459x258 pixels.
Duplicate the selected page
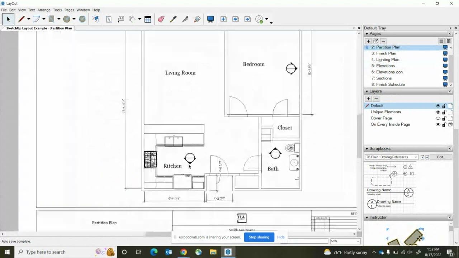[376, 41]
